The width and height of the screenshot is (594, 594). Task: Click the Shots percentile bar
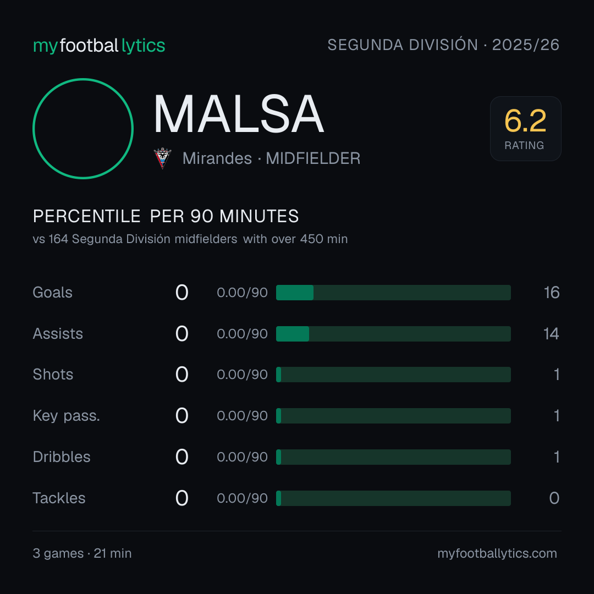click(393, 375)
